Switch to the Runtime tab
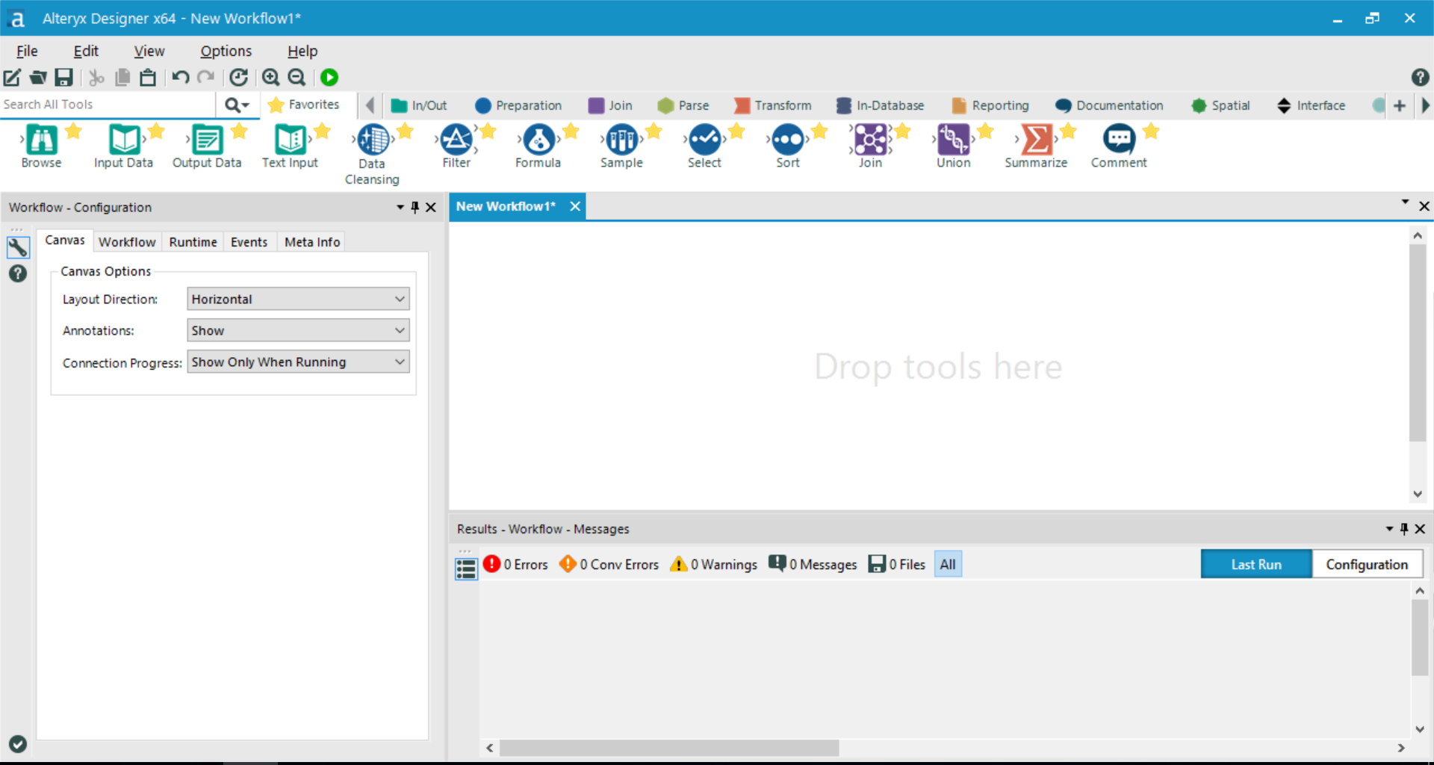Image resolution: width=1434 pixels, height=765 pixels. [193, 242]
